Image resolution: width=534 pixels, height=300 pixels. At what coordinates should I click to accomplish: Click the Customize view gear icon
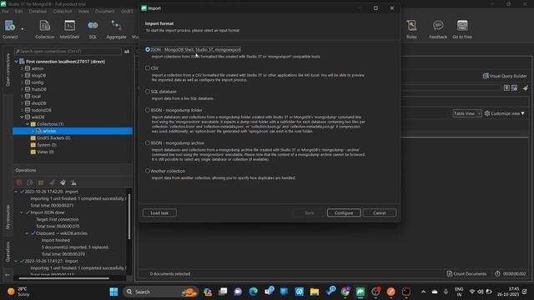(x=487, y=113)
